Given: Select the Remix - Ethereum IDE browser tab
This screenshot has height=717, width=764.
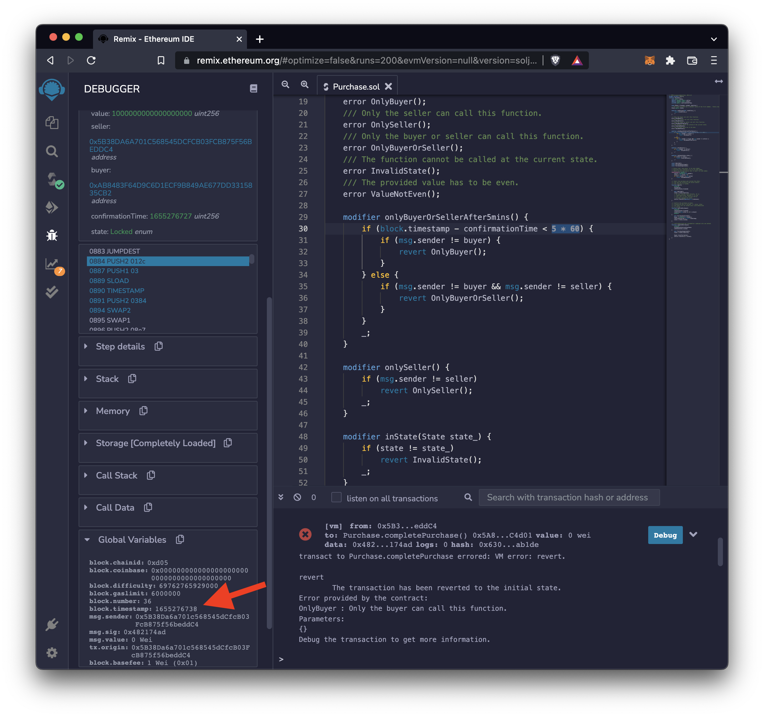Looking at the screenshot, I should click(154, 39).
